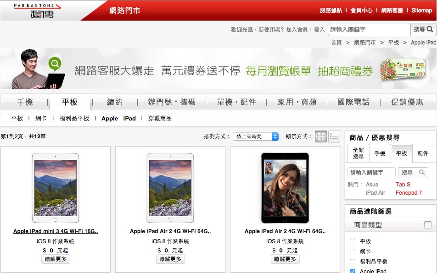Open the 促銷優惠 navigation tab

pyautogui.click(x=407, y=102)
